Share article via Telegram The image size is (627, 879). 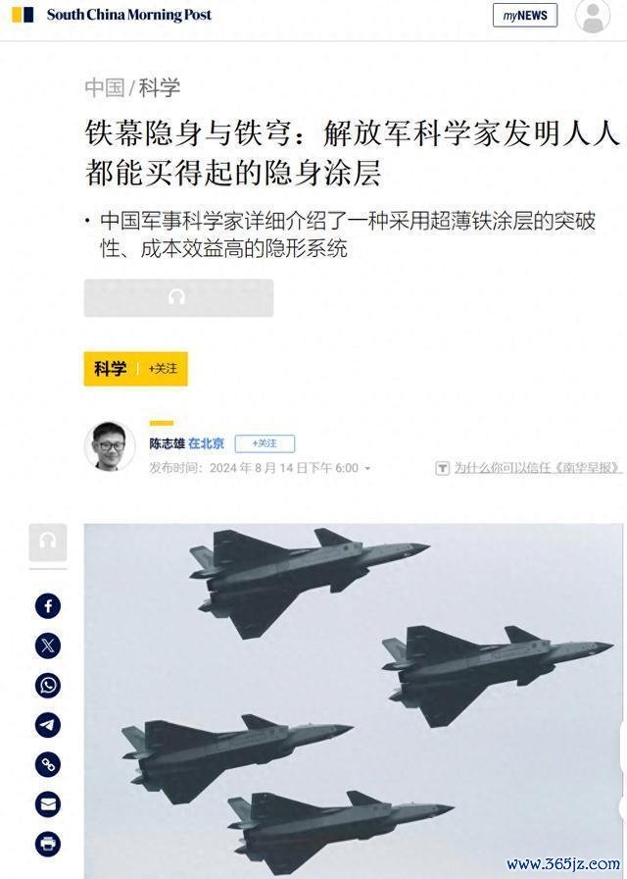pyautogui.click(x=48, y=725)
